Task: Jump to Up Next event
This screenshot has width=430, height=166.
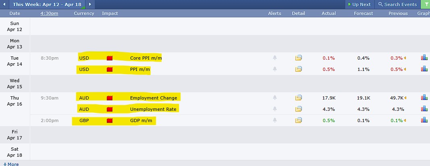Action: coord(359,4)
